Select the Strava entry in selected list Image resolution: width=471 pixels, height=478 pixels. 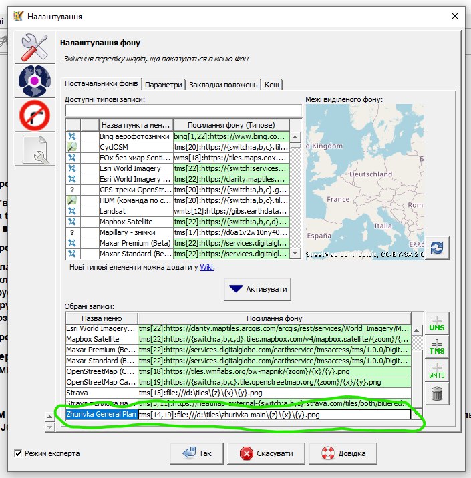click(102, 393)
